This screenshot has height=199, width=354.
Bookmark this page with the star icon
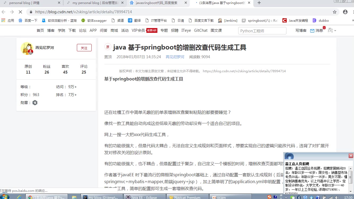[335, 12]
